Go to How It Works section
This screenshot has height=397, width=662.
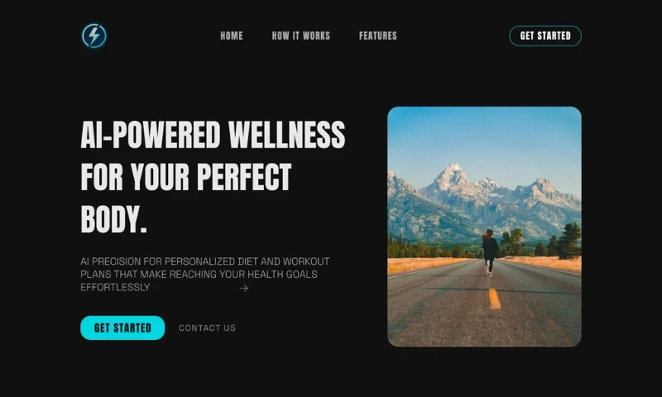pyautogui.click(x=301, y=36)
